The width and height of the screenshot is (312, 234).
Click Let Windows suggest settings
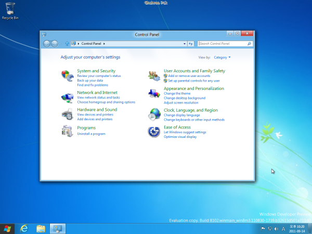tap(185, 132)
